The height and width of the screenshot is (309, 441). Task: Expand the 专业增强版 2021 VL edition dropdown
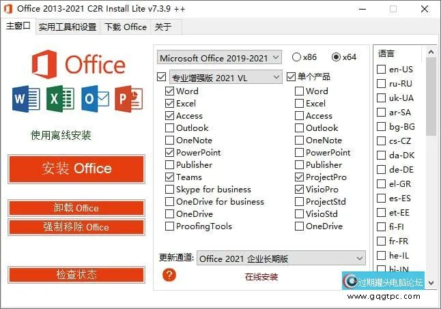coord(225,77)
